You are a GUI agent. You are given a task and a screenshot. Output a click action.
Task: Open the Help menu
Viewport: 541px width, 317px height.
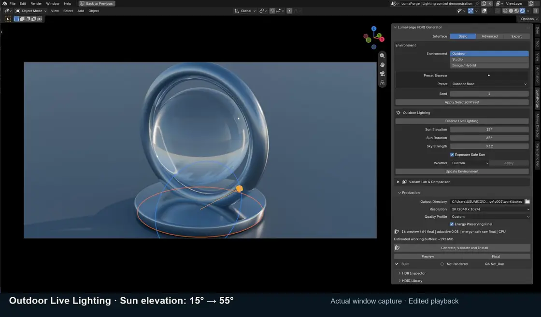[68, 3]
